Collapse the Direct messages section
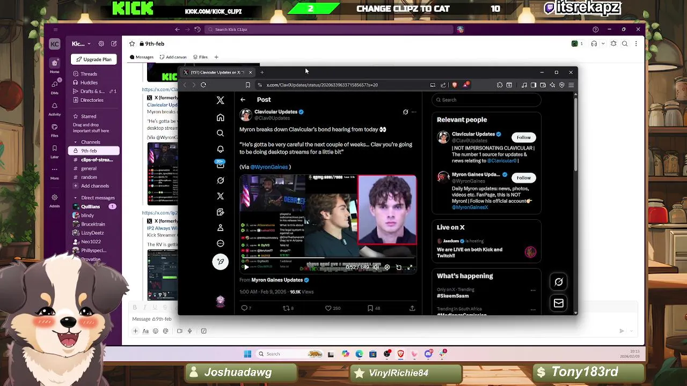 tap(76, 198)
